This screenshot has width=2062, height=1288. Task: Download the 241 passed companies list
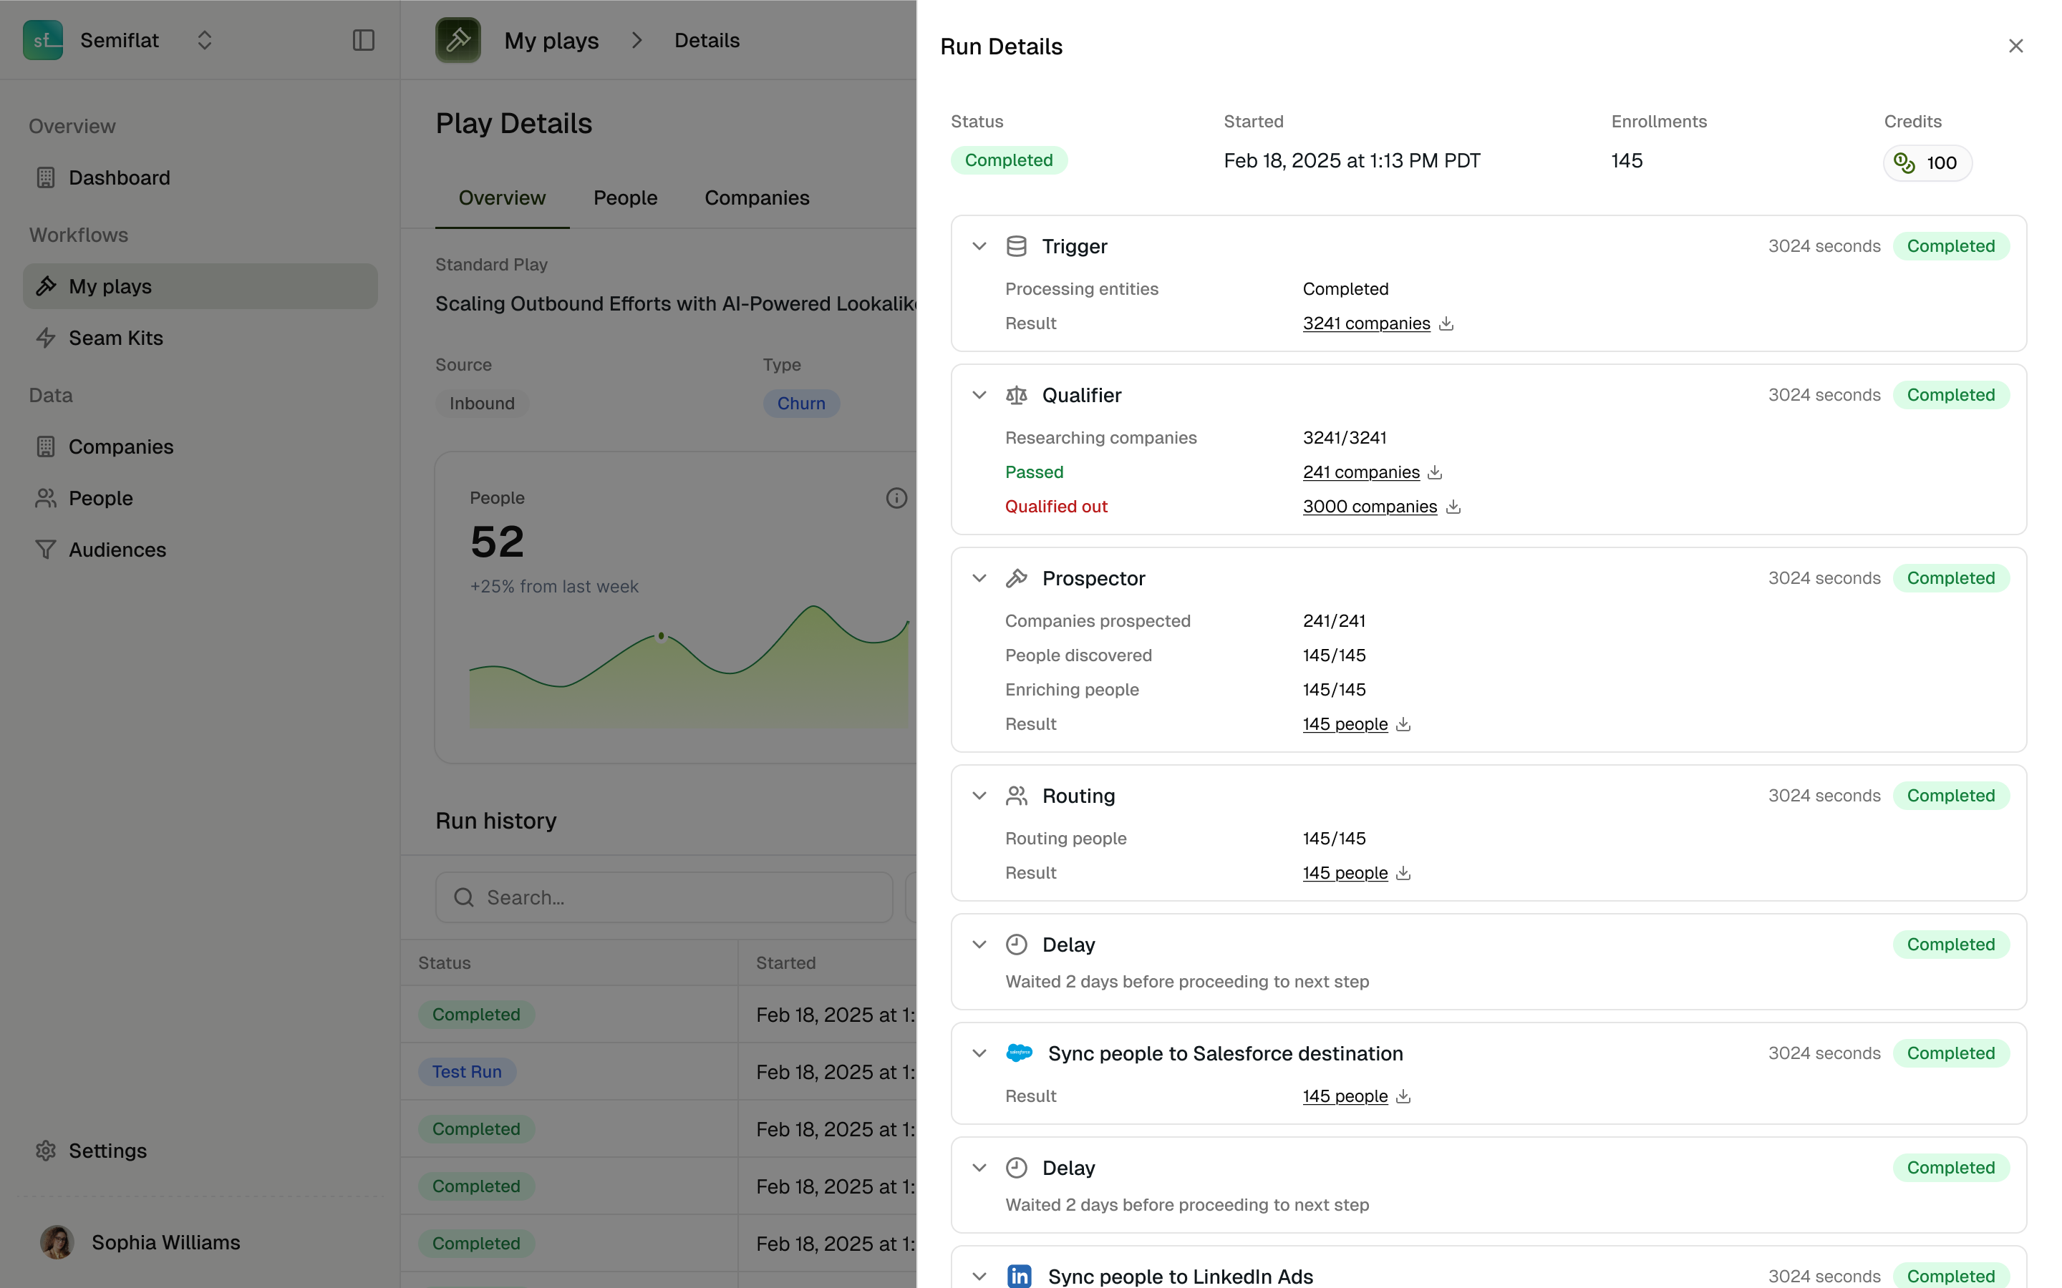[1435, 472]
